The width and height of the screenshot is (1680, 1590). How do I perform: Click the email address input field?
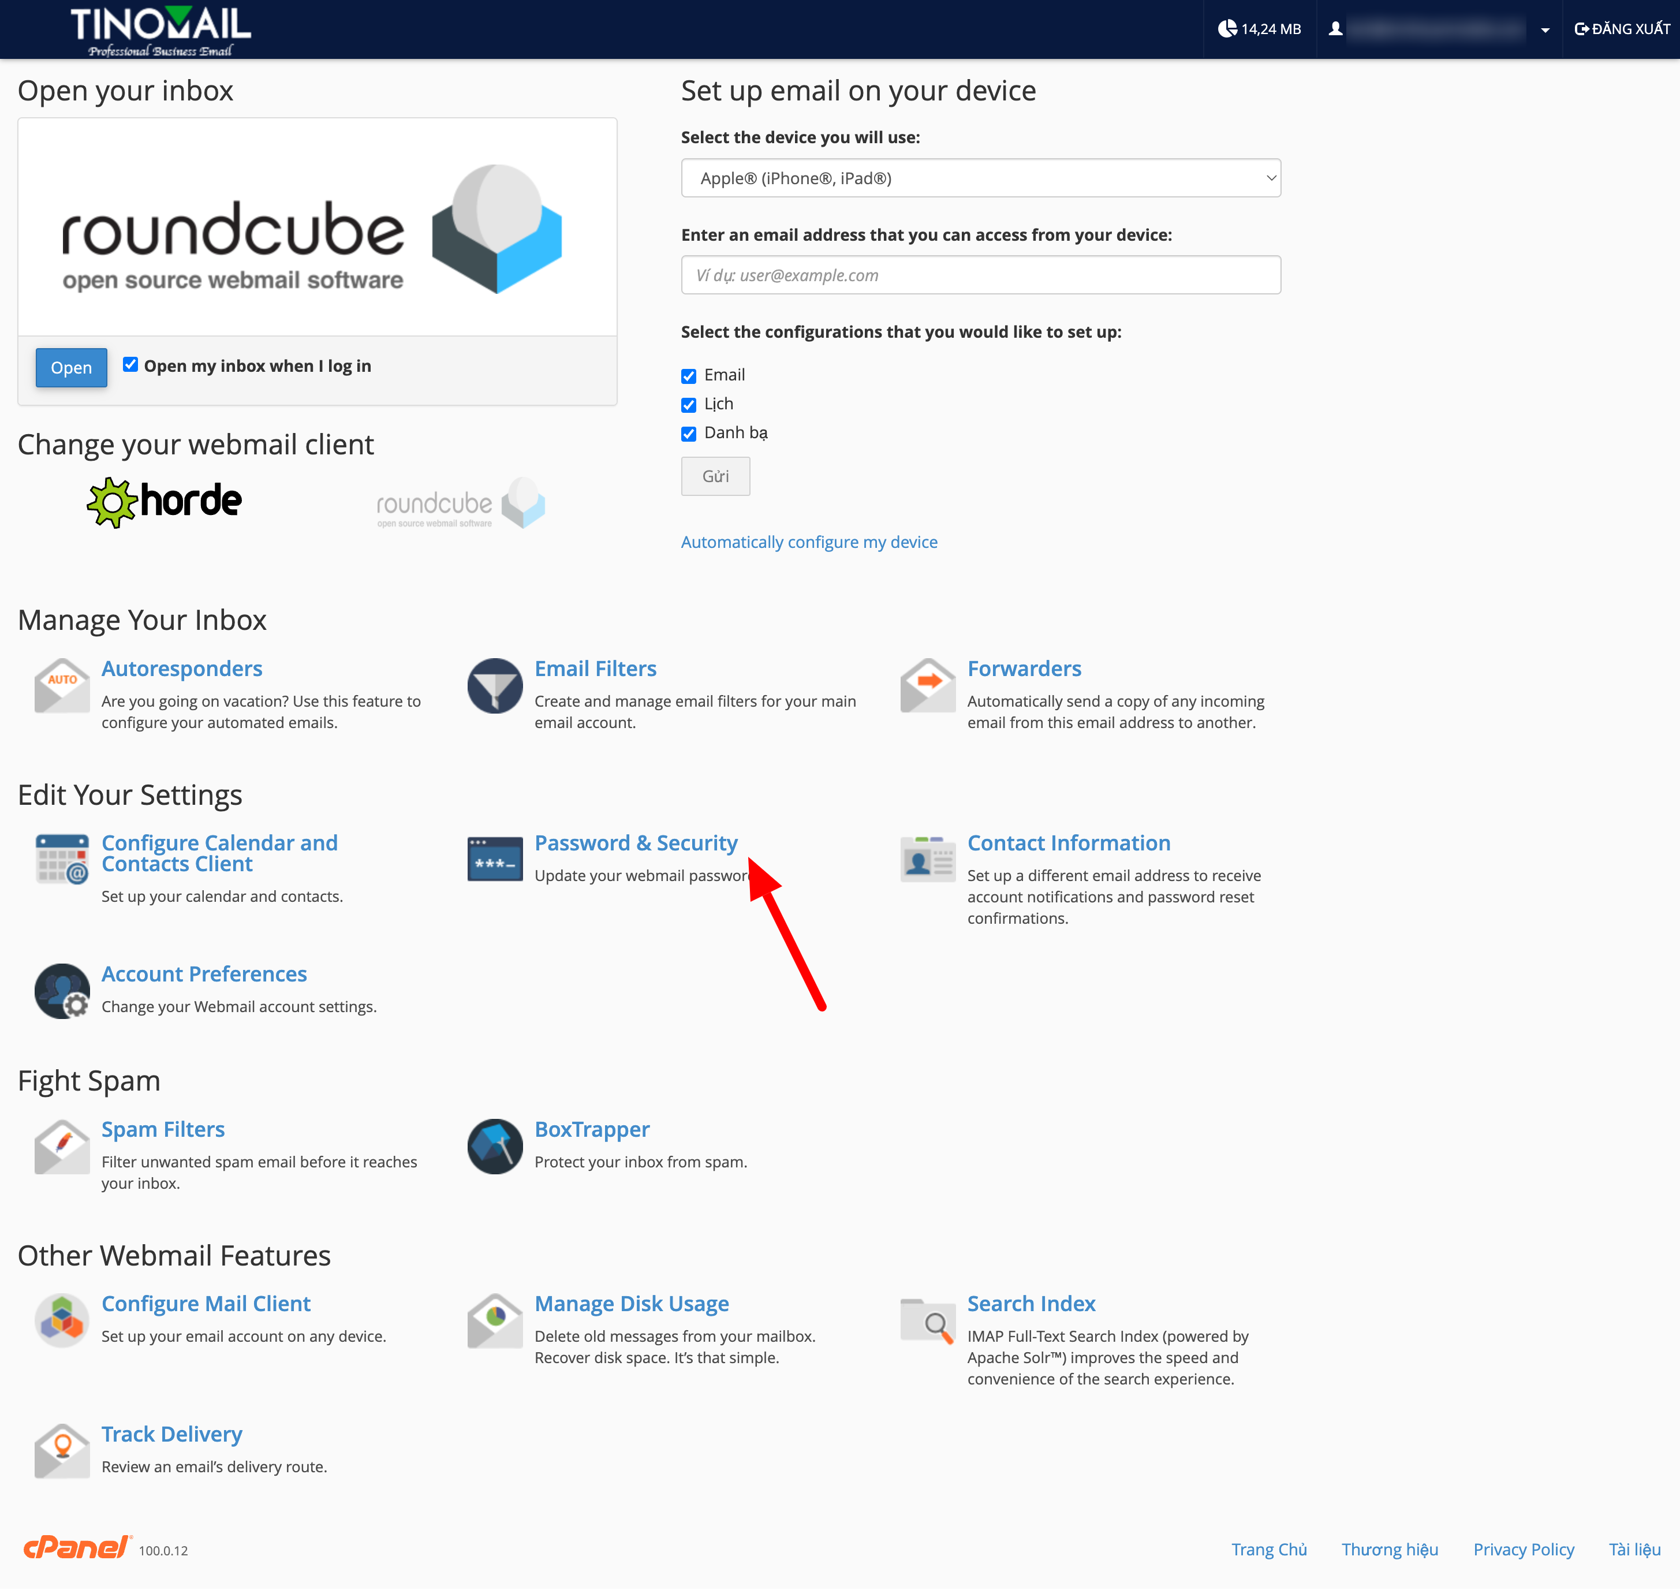980,275
